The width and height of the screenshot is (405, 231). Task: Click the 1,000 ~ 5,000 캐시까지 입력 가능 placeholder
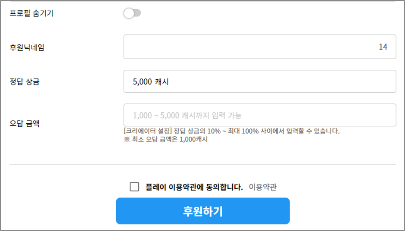point(187,115)
